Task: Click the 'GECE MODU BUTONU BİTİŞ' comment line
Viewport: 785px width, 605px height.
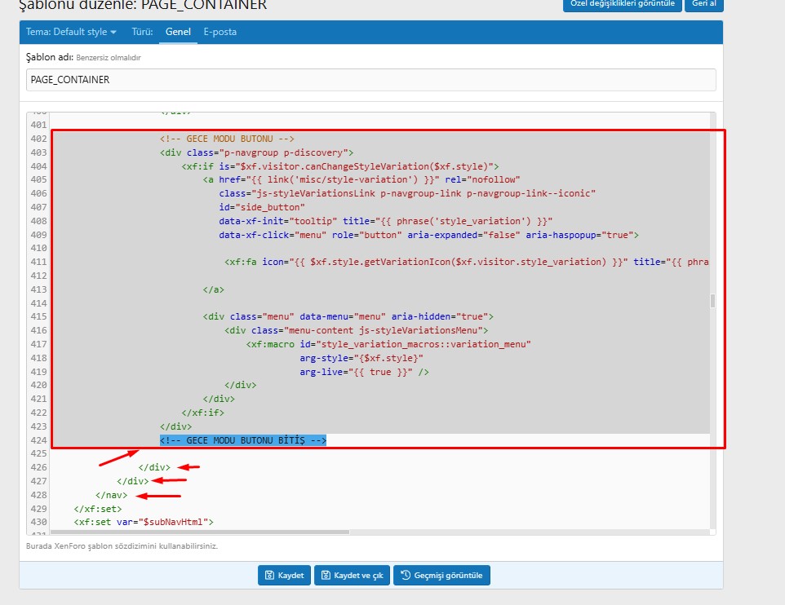Action: [x=243, y=440]
